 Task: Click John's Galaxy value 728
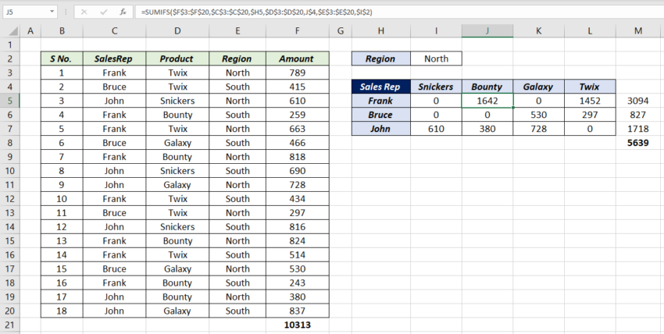click(538, 129)
